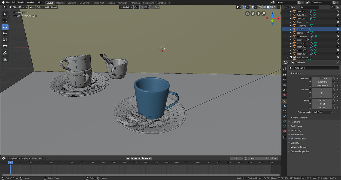
Task: Open the Object Data green triangle tab
Action: point(285,126)
